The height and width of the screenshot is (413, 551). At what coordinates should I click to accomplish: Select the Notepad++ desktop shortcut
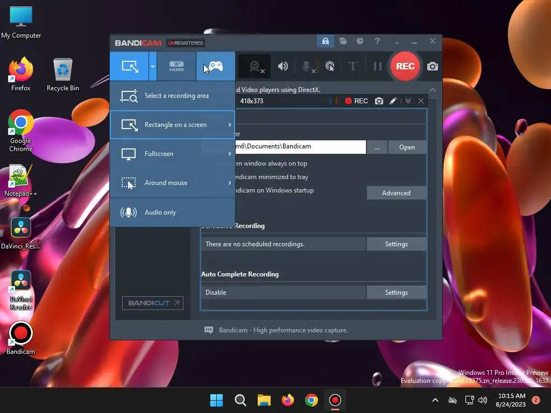click(21, 180)
